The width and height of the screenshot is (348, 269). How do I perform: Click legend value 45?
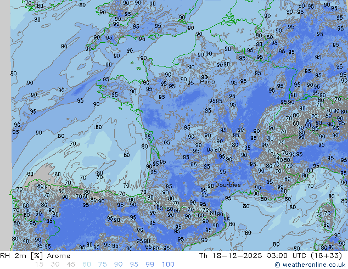click(71, 265)
